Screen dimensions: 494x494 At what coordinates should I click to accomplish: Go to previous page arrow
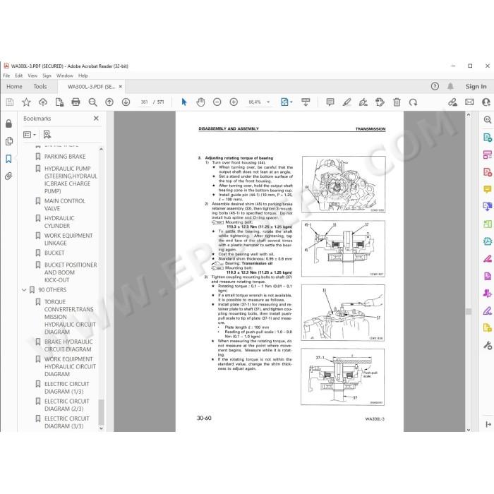click(x=109, y=102)
